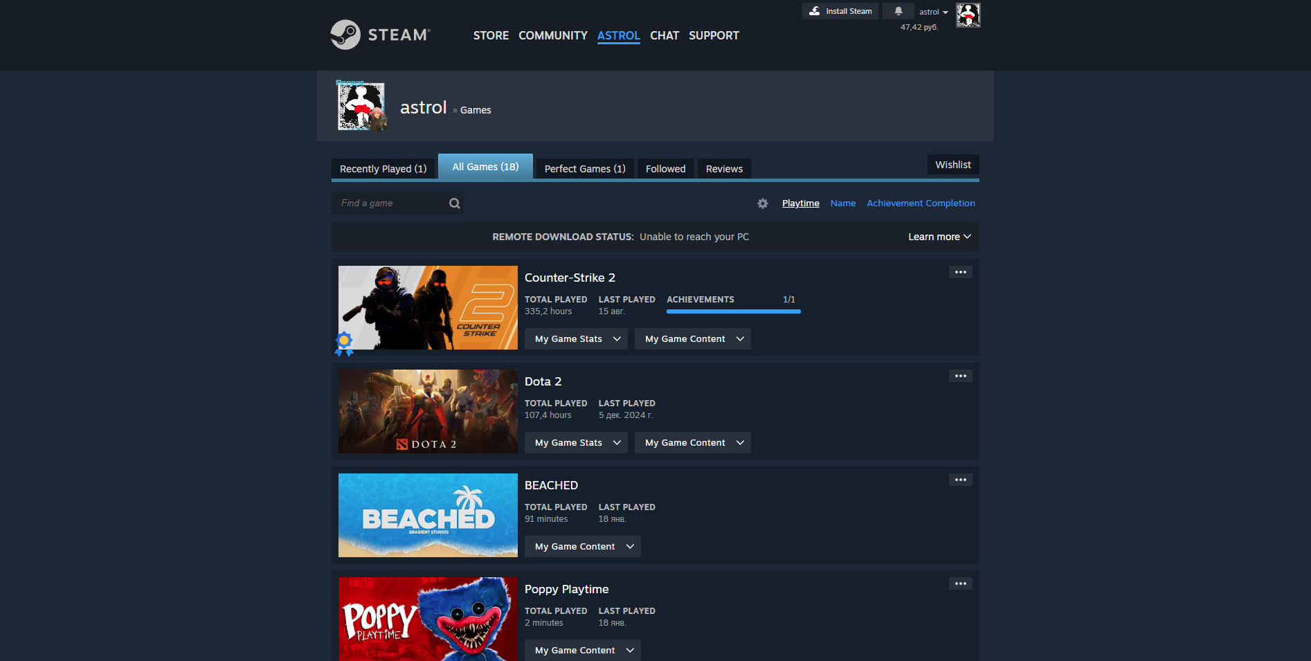Click the Steam logo in header
This screenshot has height=661, width=1311.
(x=380, y=35)
